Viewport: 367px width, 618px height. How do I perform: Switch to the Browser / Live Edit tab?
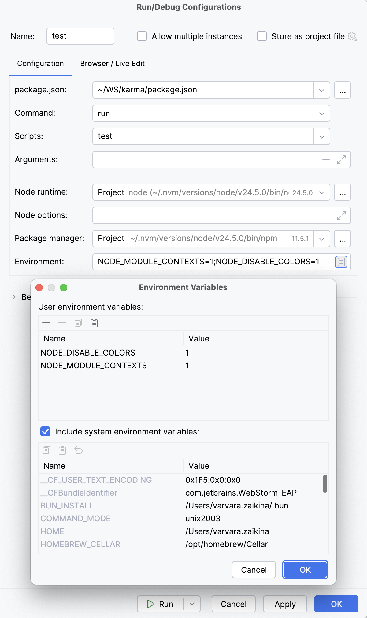pyautogui.click(x=112, y=63)
